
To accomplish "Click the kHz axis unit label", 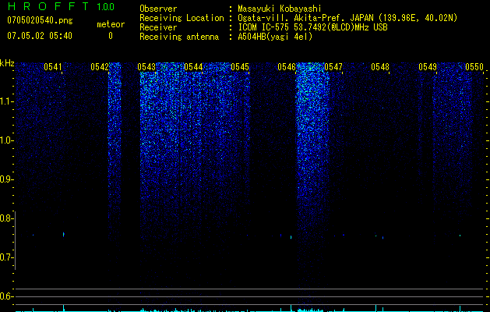I will point(7,63).
